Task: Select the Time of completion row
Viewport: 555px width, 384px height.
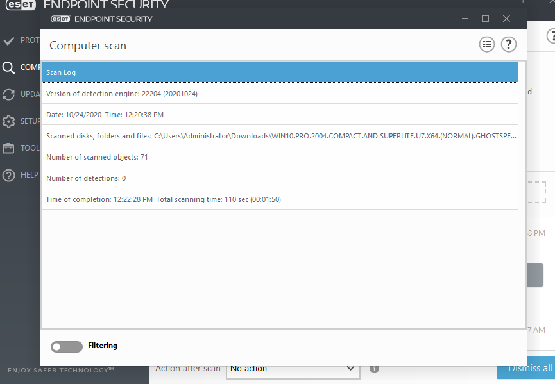Action: 280,199
